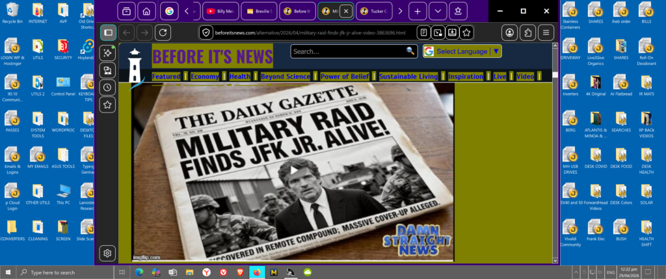
Task: Open sidebar settings gear icon
Action: coord(108,253)
